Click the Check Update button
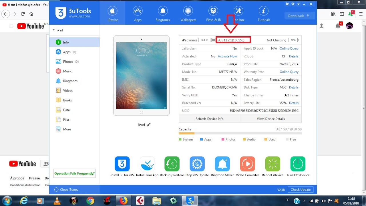Screen dimensions: 366x206 click(301, 189)
